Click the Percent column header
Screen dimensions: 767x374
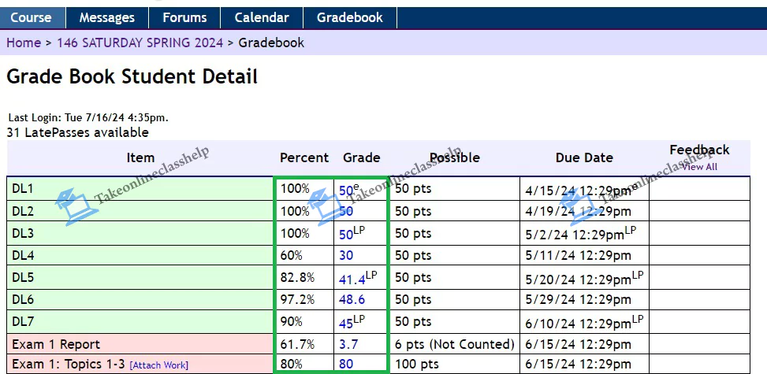click(304, 157)
